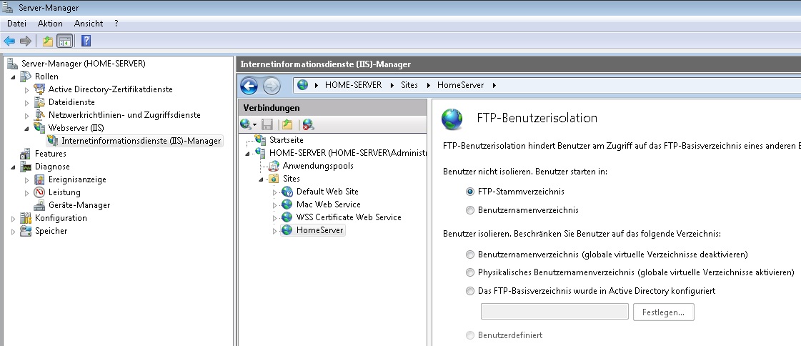
Task: Click Sites in the breadcrumb path
Action: point(409,85)
